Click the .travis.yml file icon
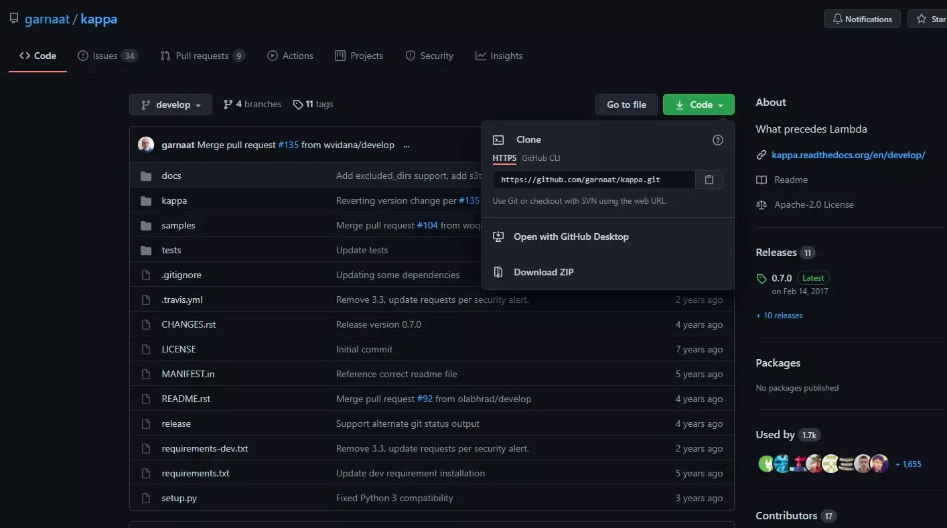The image size is (947, 528). click(146, 300)
